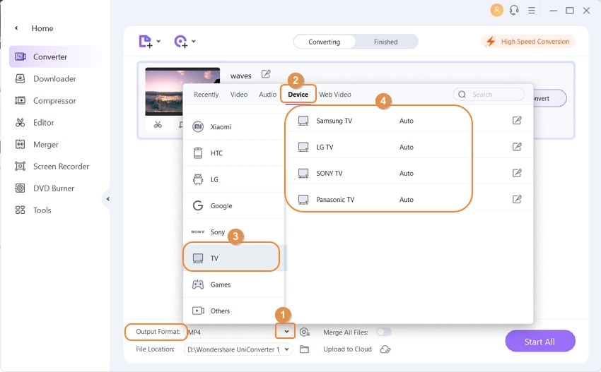Expand the load disc dropdown arrow
Viewport: 601px width, 372px height.
(194, 41)
